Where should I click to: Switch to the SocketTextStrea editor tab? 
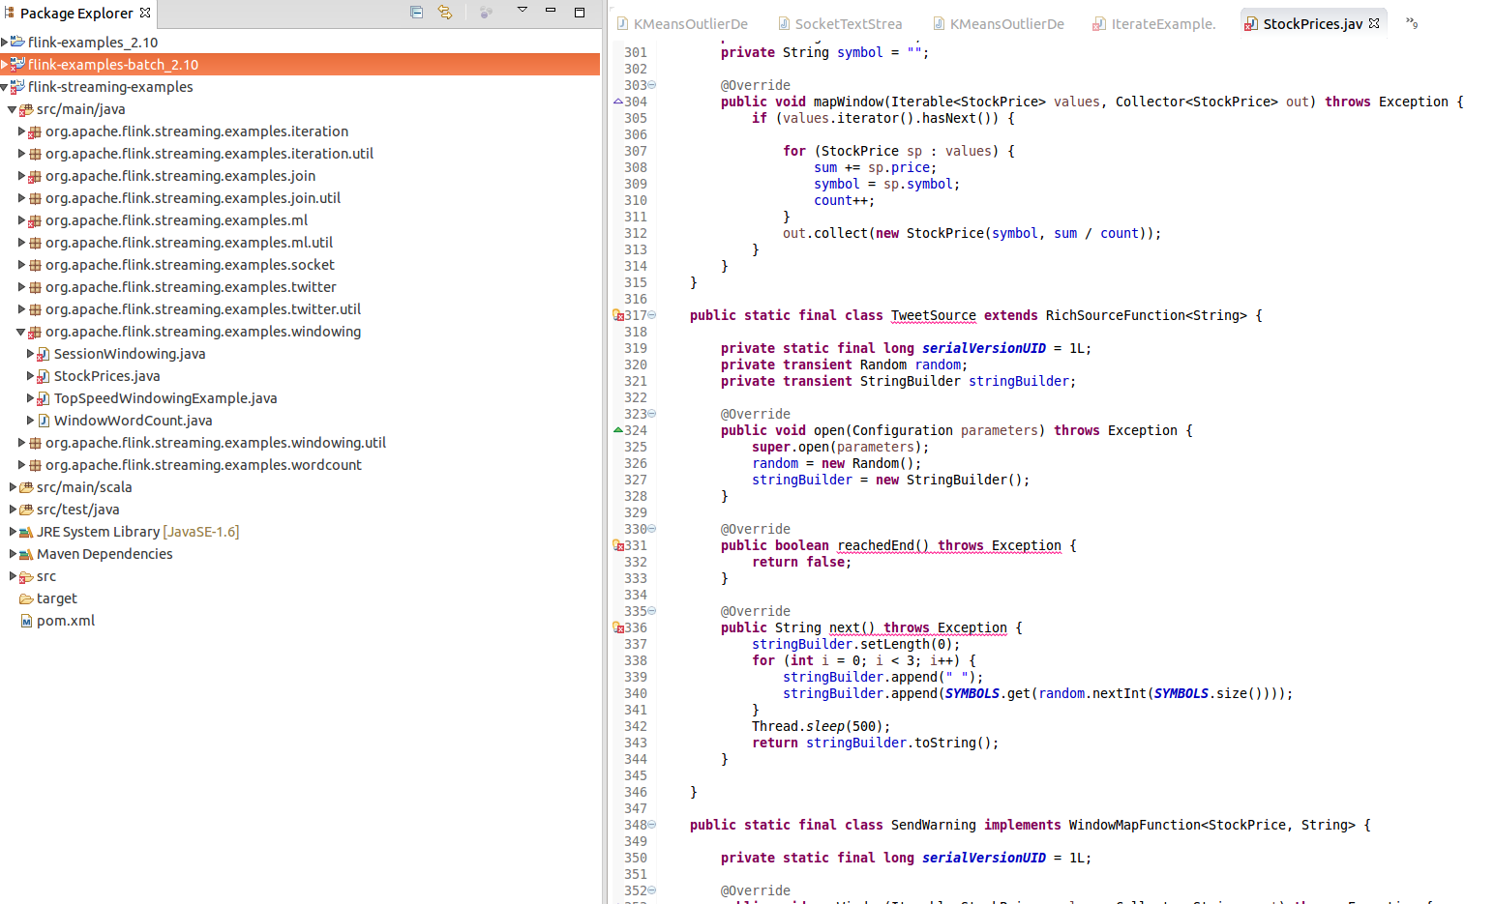848,24
